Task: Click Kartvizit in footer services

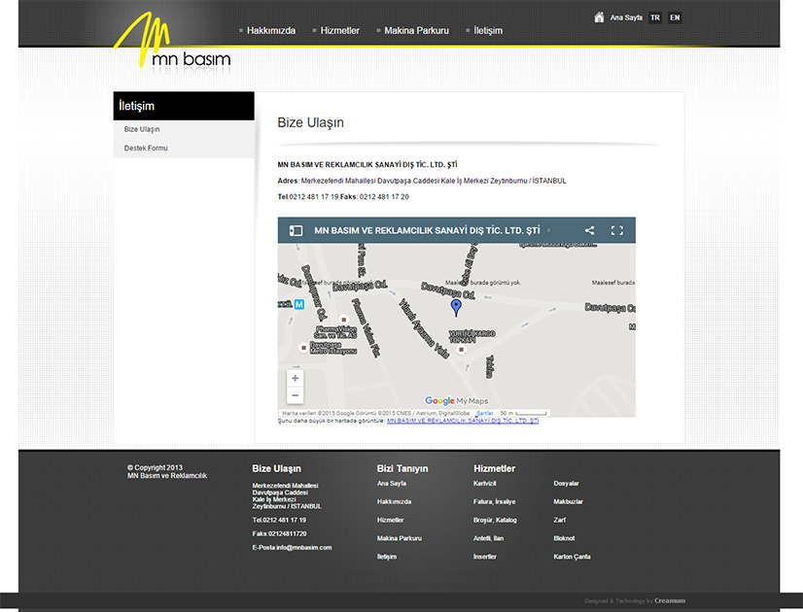Action: pyautogui.click(x=484, y=483)
